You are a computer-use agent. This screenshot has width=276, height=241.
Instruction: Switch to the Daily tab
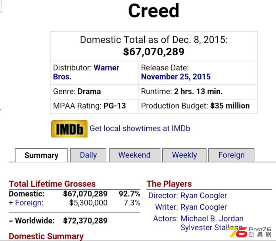point(88,155)
